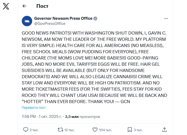
Task: Click the 104 тыс. likes count
Action: (106, 130)
